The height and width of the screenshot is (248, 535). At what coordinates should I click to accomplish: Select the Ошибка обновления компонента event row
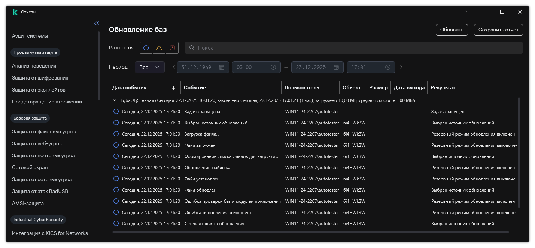[314, 213]
